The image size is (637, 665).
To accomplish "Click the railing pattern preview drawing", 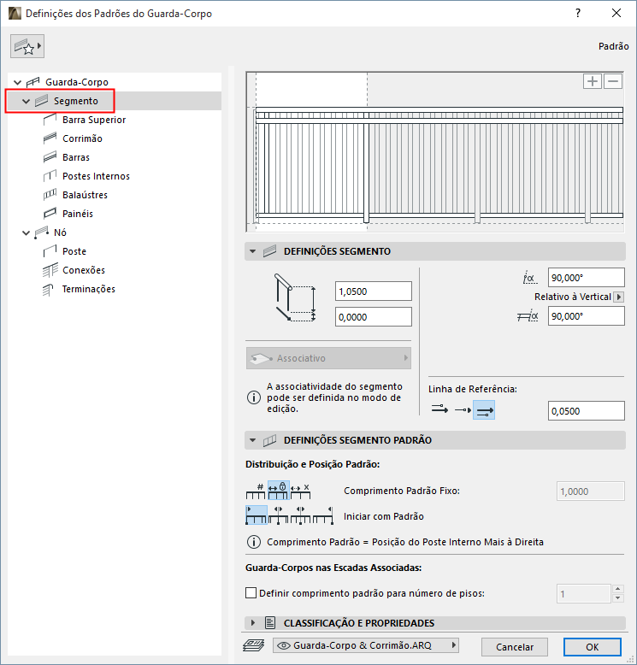I will tap(434, 152).
